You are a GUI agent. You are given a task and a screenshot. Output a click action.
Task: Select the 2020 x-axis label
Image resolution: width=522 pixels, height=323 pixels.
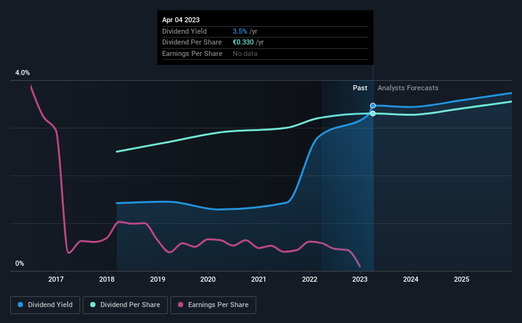coord(208,279)
